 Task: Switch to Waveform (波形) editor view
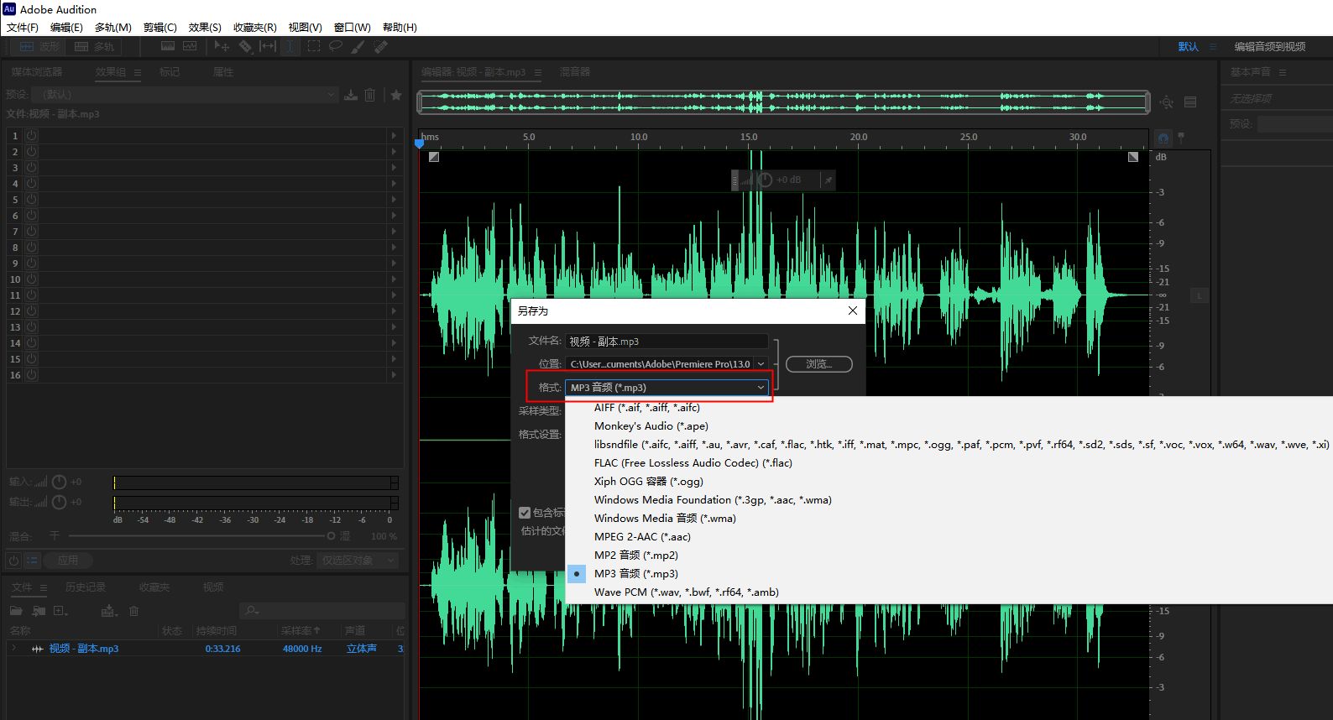(x=39, y=47)
